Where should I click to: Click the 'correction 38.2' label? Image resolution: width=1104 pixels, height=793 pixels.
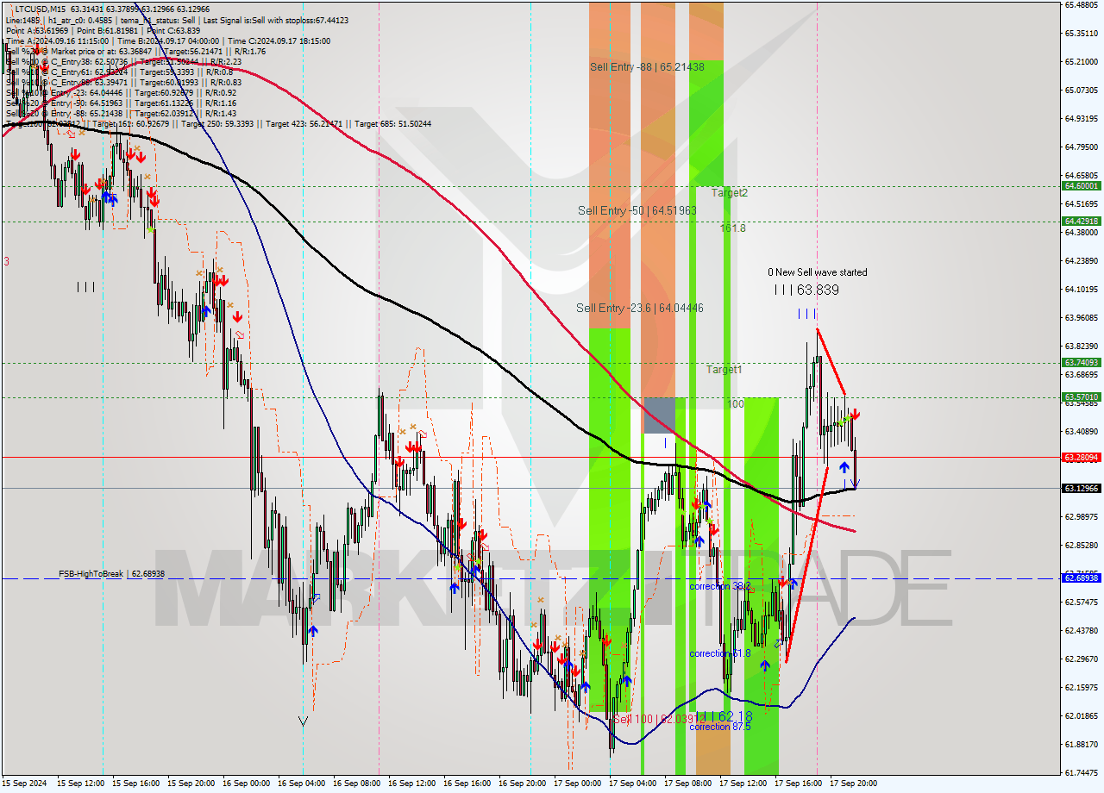pyautogui.click(x=720, y=586)
